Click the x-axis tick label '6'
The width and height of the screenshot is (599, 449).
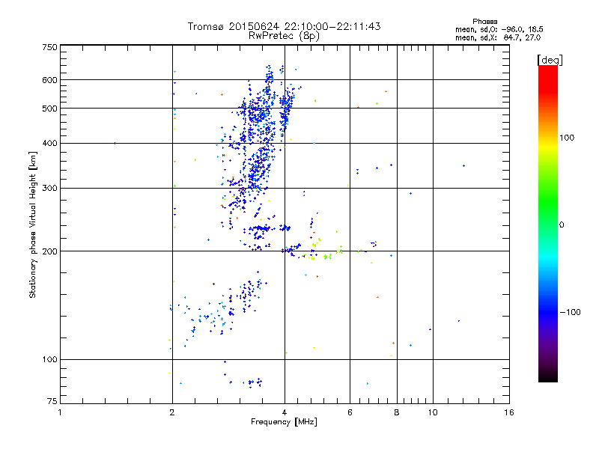tap(350, 412)
